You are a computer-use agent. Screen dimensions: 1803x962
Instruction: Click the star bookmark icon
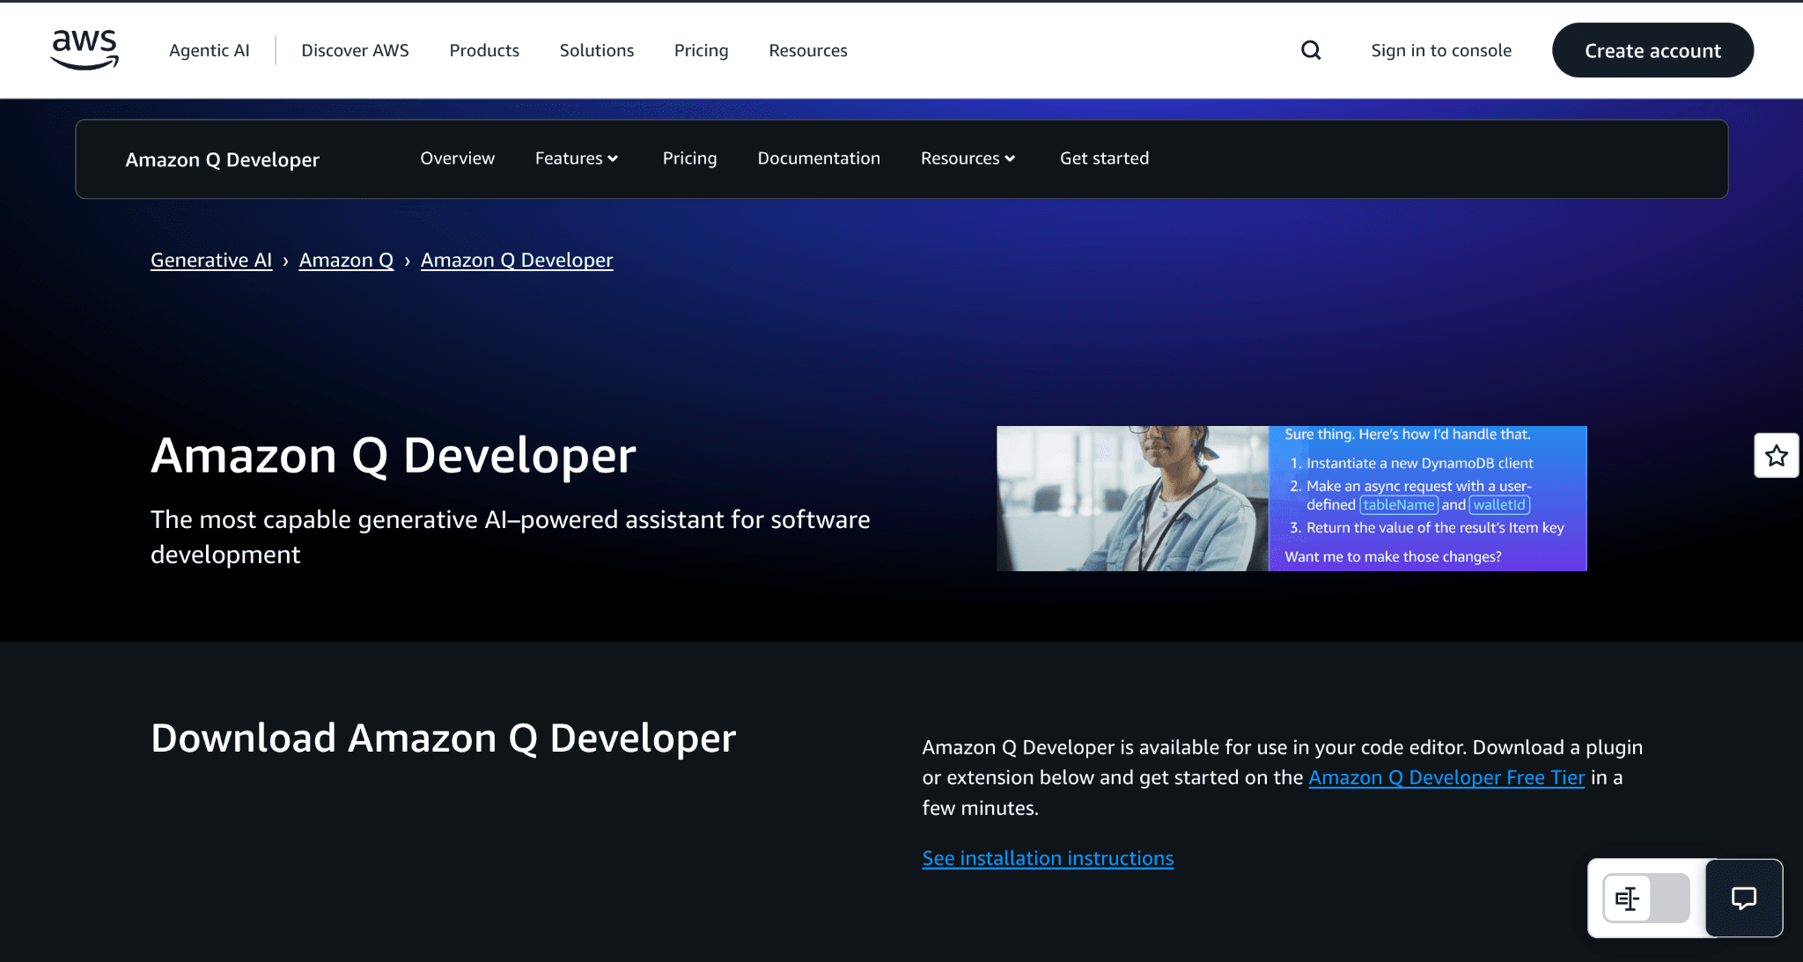click(x=1776, y=455)
